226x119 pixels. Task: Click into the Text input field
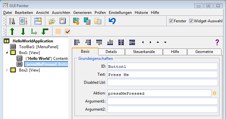(x=163, y=75)
